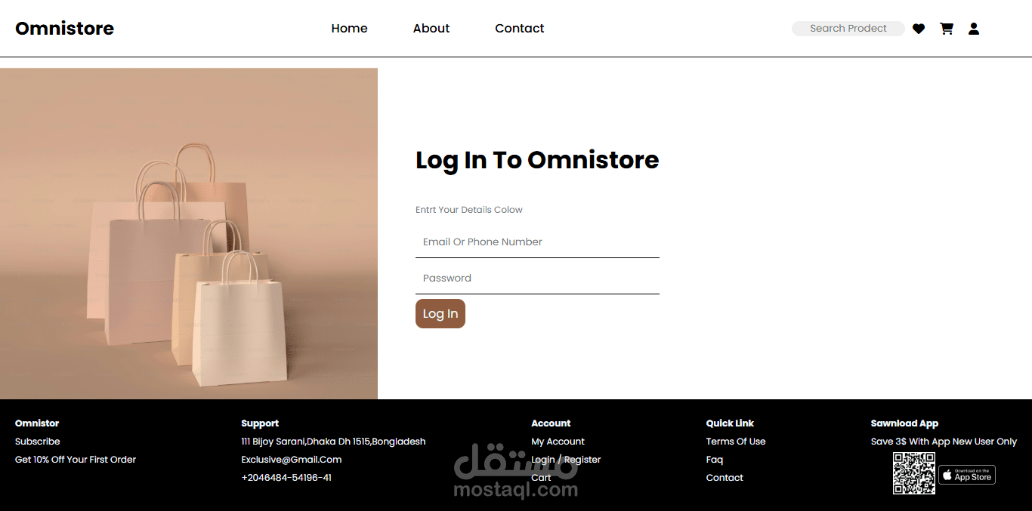Click the Email Or Phone Number field
The image size is (1032, 511).
[x=537, y=242]
